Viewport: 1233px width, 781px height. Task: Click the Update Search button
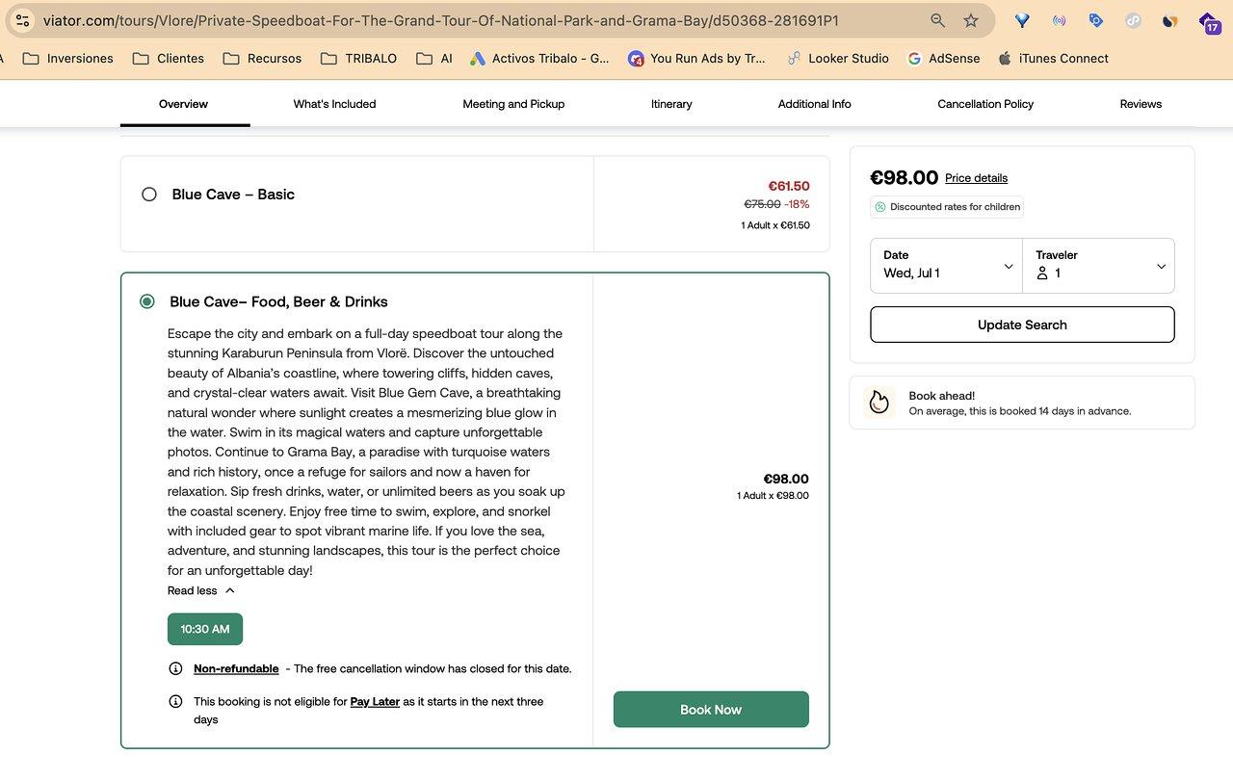pyautogui.click(x=1022, y=325)
